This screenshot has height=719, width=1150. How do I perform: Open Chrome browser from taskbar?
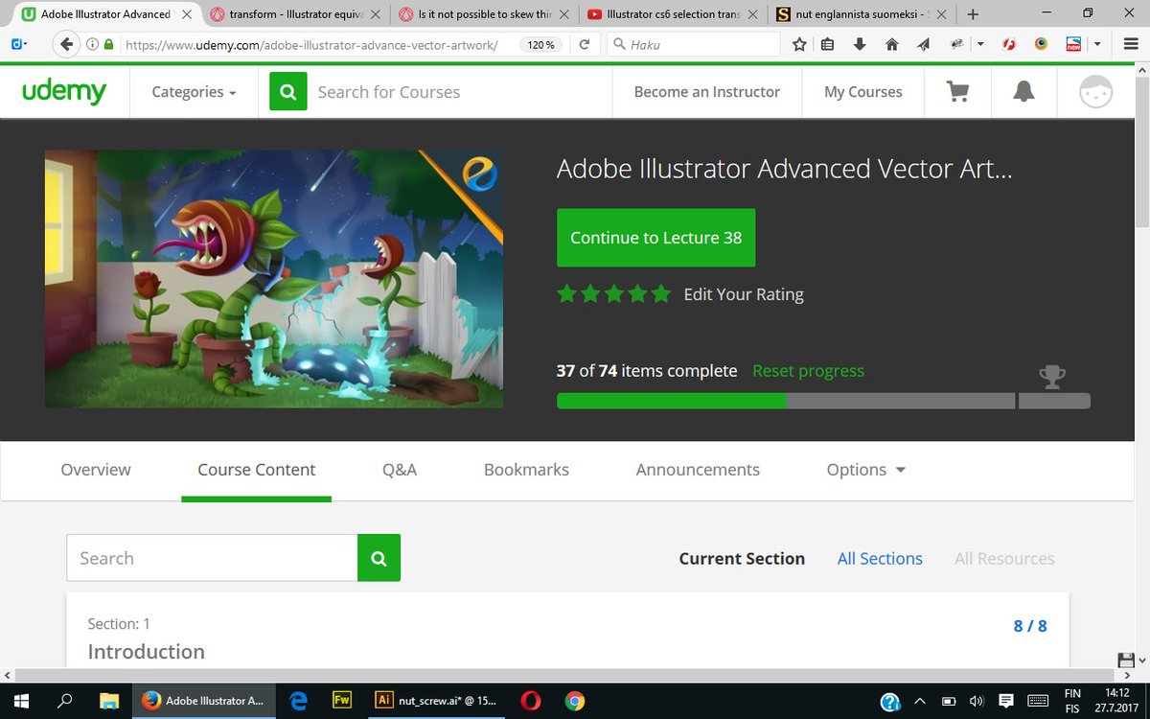coord(574,701)
